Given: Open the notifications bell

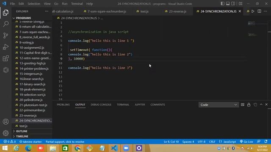Looking at the screenshot, I should (266, 141).
